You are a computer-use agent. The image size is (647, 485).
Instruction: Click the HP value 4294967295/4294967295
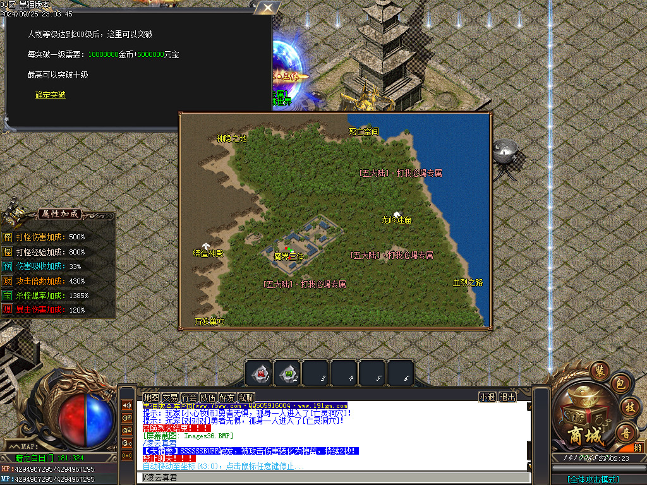pyautogui.click(x=54, y=469)
